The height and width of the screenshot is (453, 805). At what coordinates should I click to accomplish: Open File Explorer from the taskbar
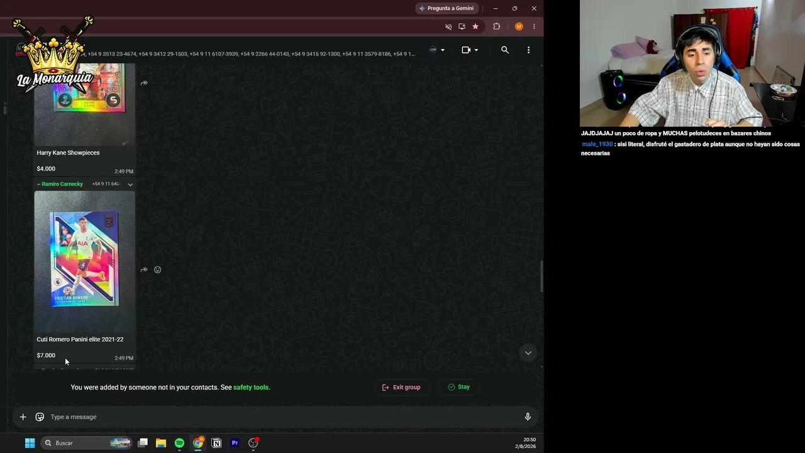click(161, 443)
